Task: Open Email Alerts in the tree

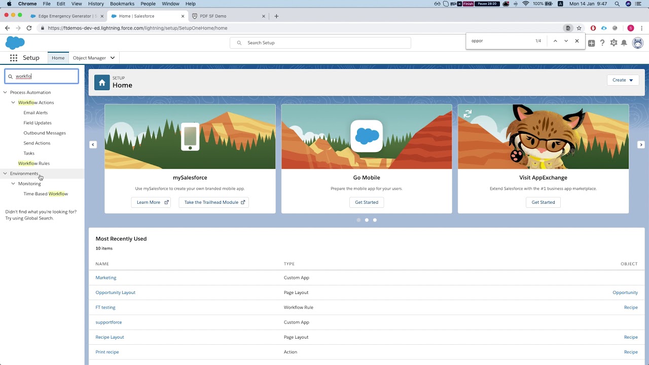Action: point(35,113)
